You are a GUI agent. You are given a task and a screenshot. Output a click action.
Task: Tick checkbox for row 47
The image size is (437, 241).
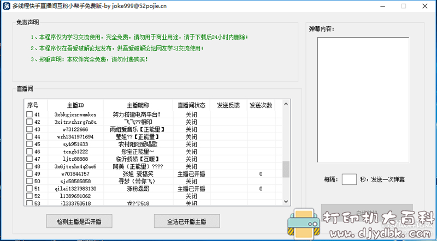29,159
